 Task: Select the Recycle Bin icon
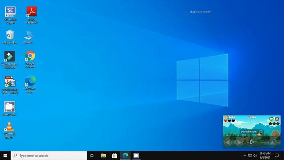point(10,37)
